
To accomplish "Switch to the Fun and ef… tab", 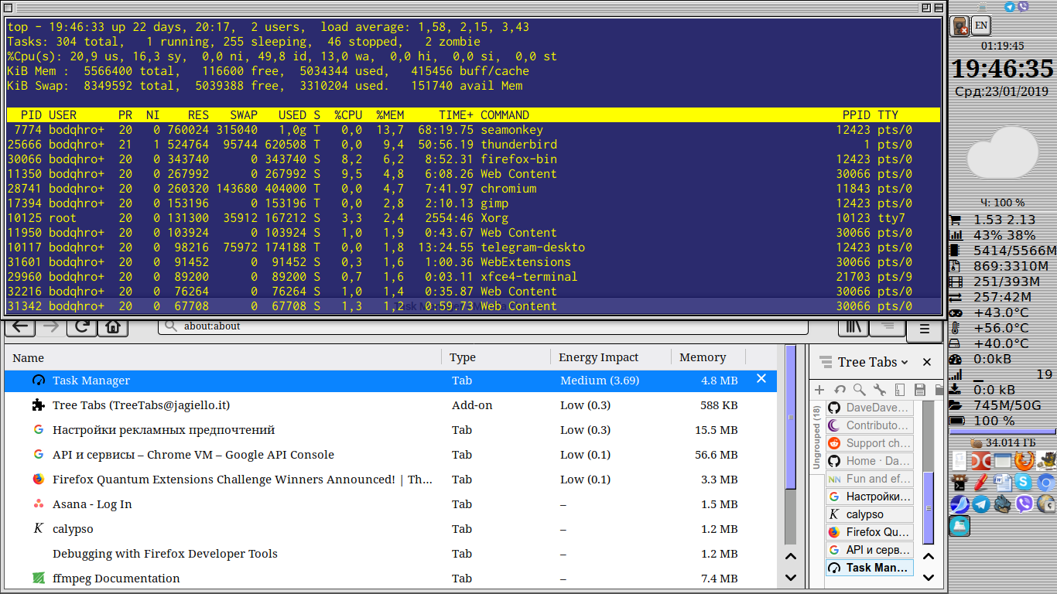I will (x=870, y=479).
